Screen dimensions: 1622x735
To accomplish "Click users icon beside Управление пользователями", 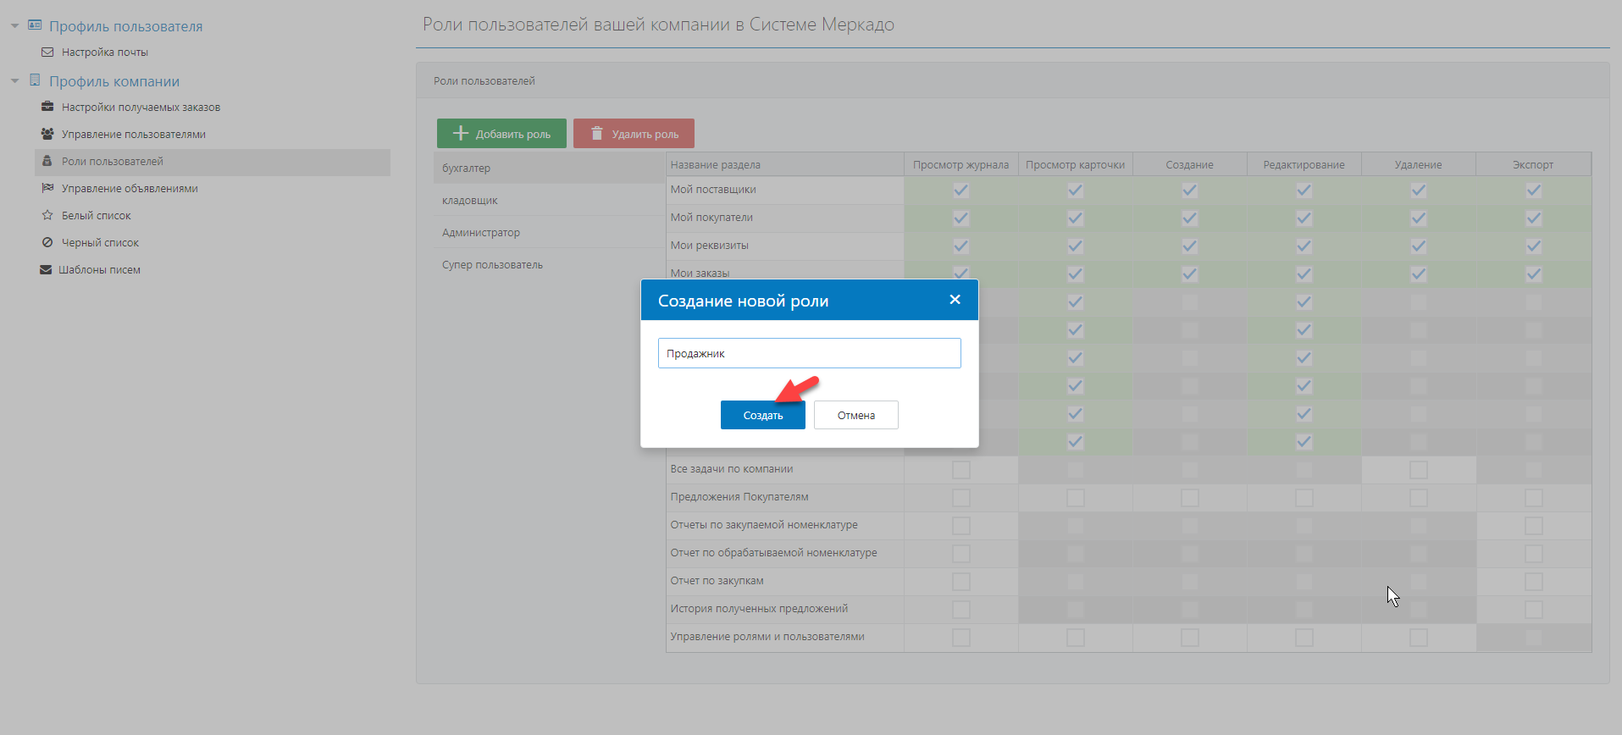I will pyautogui.click(x=47, y=135).
